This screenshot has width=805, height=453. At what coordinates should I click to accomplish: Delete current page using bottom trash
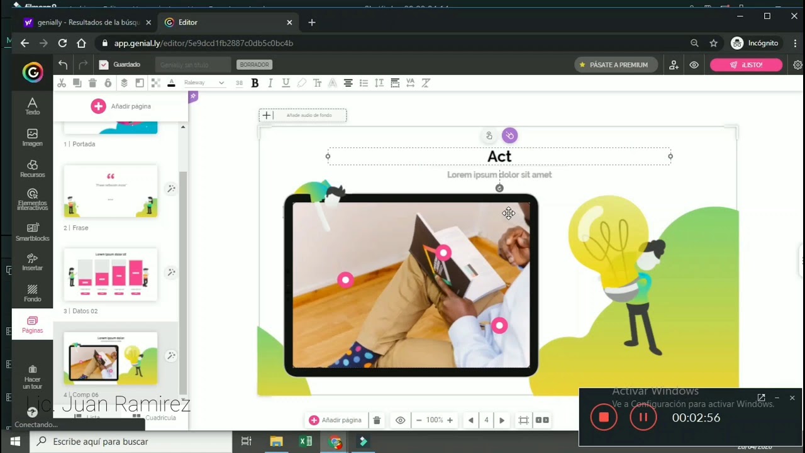[377, 420]
